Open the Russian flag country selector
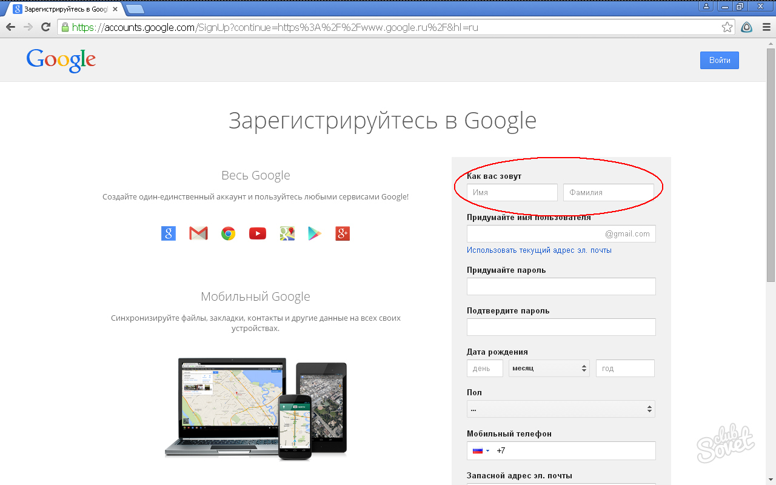Screen dimensions: 776x485 (x=481, y=450)
